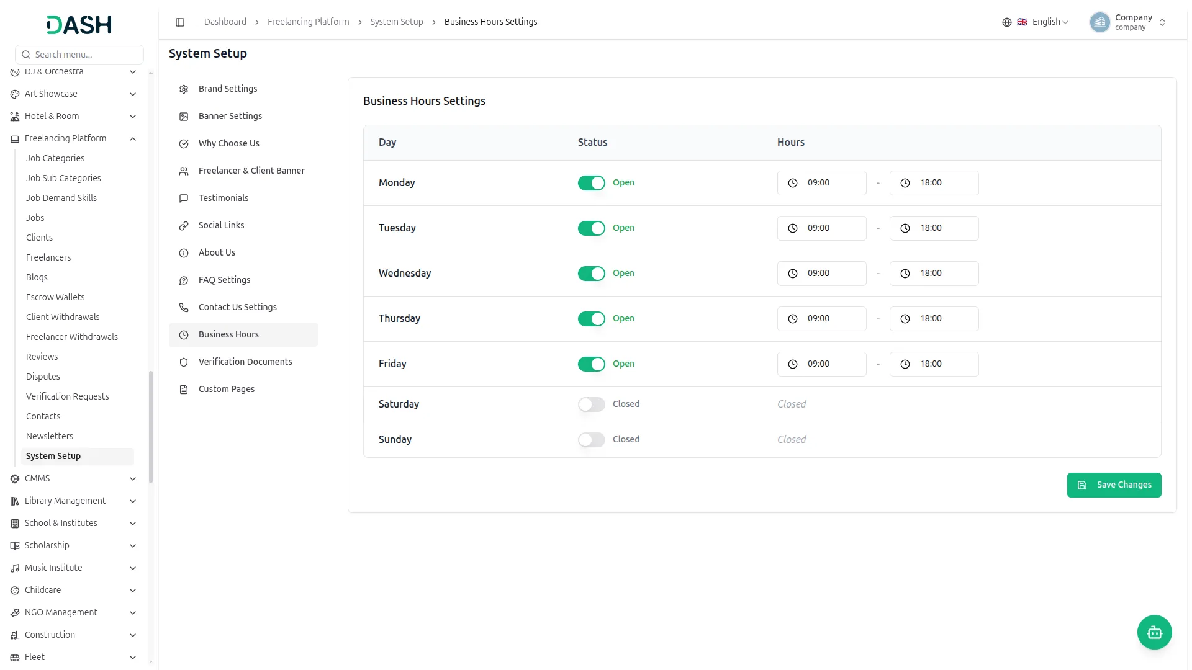Click the Art Showcase palette icon
The width and height of the screenshot is (1192, 670).
15,94
